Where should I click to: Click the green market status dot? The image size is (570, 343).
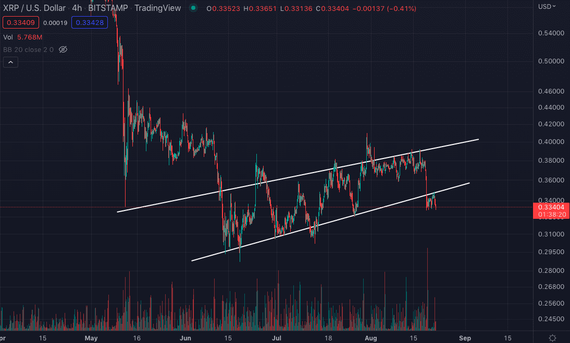[193, 8]
